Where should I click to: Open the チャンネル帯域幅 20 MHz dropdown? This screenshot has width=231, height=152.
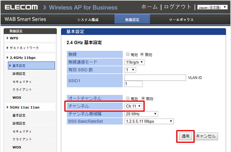coord(141,114)
